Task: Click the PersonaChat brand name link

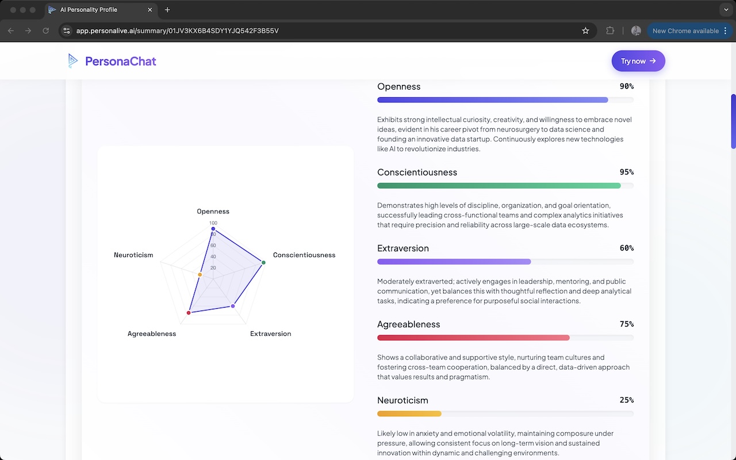Action: (121, 61)
